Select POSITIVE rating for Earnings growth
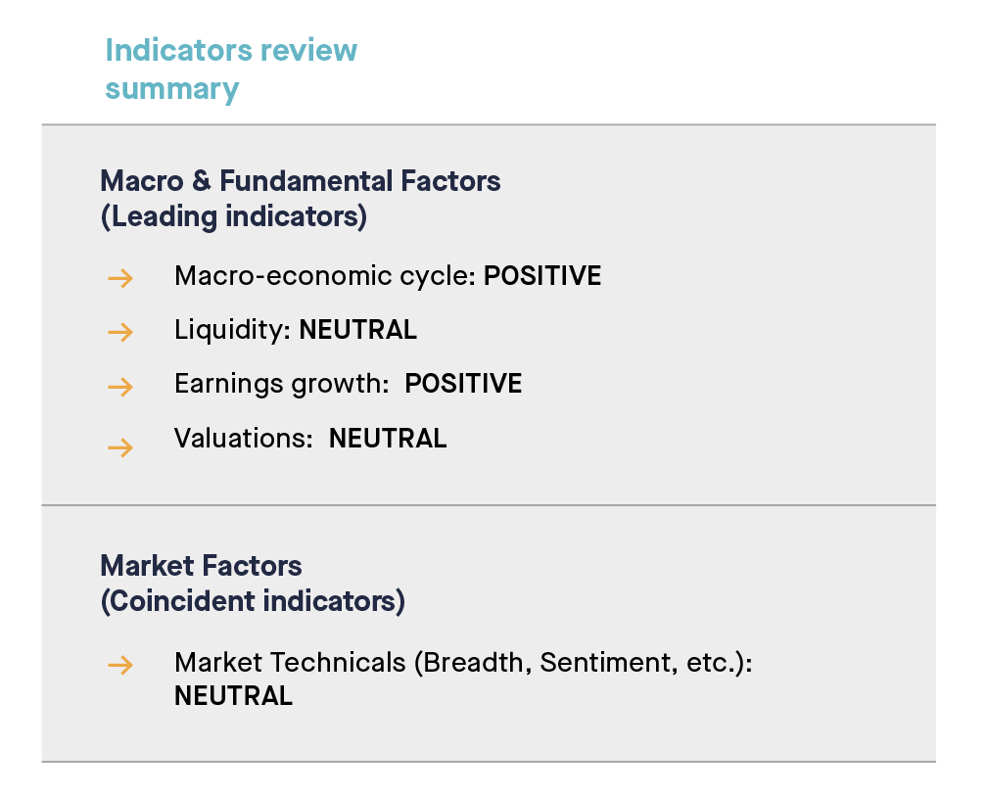This screenshot has width=987, height=797. pos(463,384)
